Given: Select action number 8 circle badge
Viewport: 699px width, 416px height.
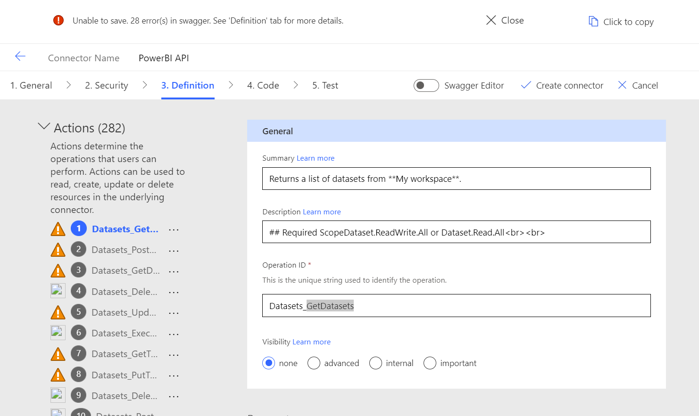Looking at the screenshot, I should [79, 374].
